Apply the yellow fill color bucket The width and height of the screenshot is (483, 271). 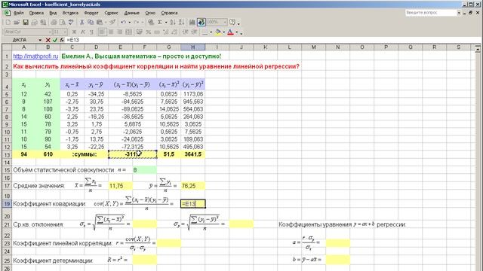pyautogui.click(x=218, y=32)
